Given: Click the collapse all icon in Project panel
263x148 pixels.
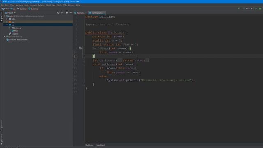Looking at the screenshot, I should (x=62, y=13).
